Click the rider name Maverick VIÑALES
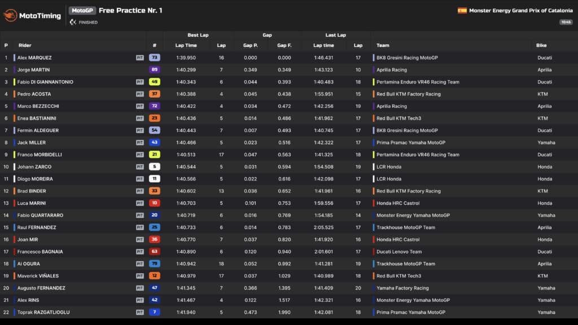The height and width of the screenshot is (325, 578). point(38,276)
